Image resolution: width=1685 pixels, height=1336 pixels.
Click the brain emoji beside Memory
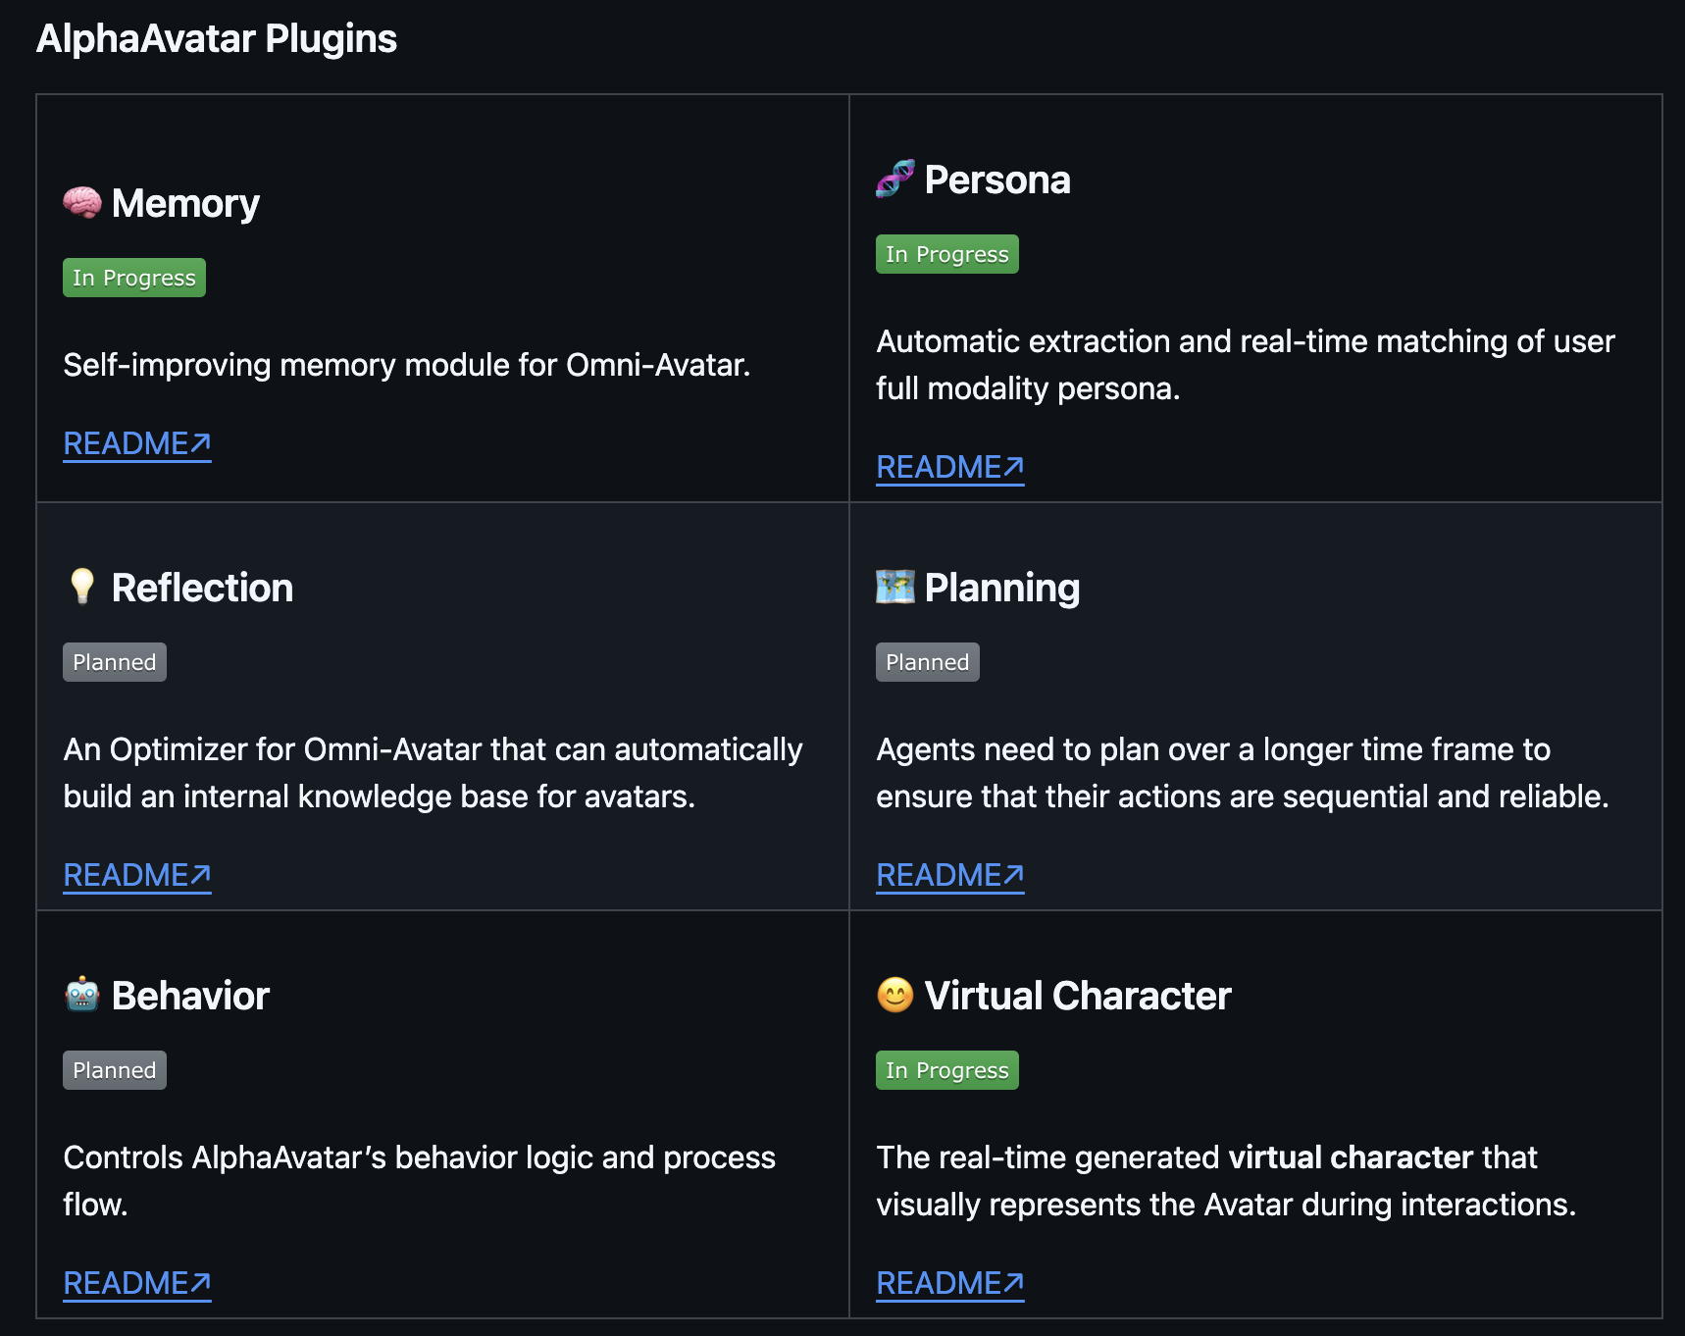(x=82, y=203)
